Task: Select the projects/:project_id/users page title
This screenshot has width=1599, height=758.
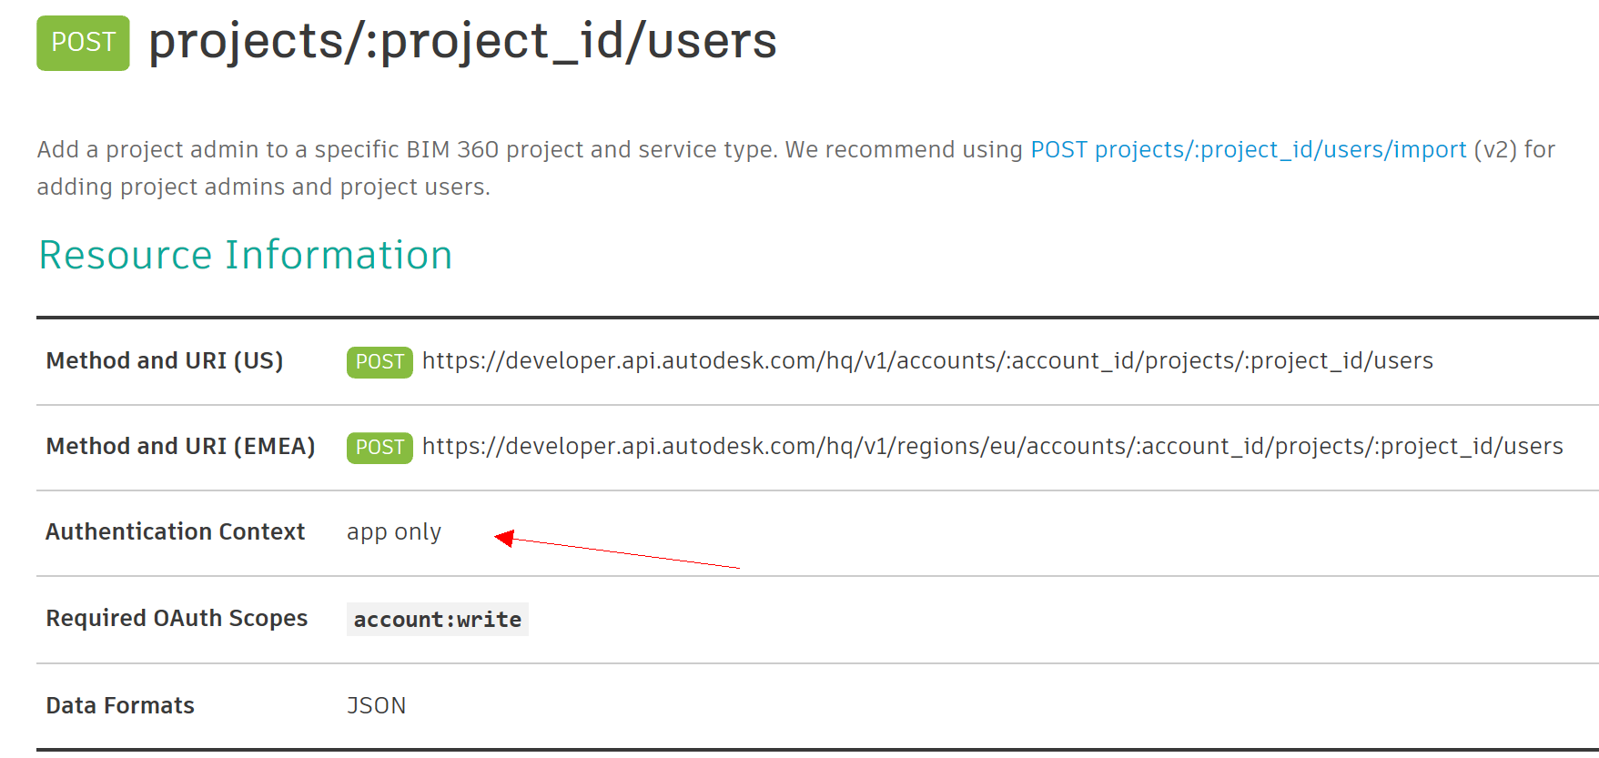Action: 462,42
